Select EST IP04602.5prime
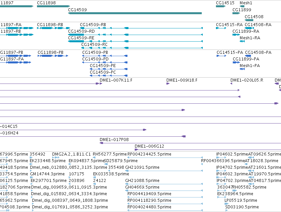The image size is (281, 212). click(221, 158)
